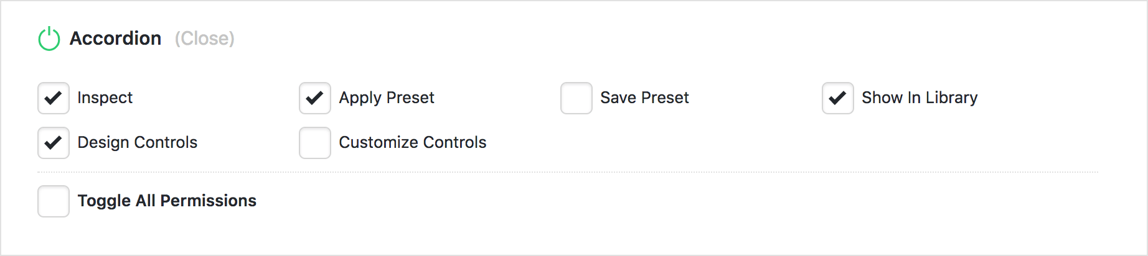
Task: Tick the Toggle All Permissions checkbox
Action: pos(54,201)
